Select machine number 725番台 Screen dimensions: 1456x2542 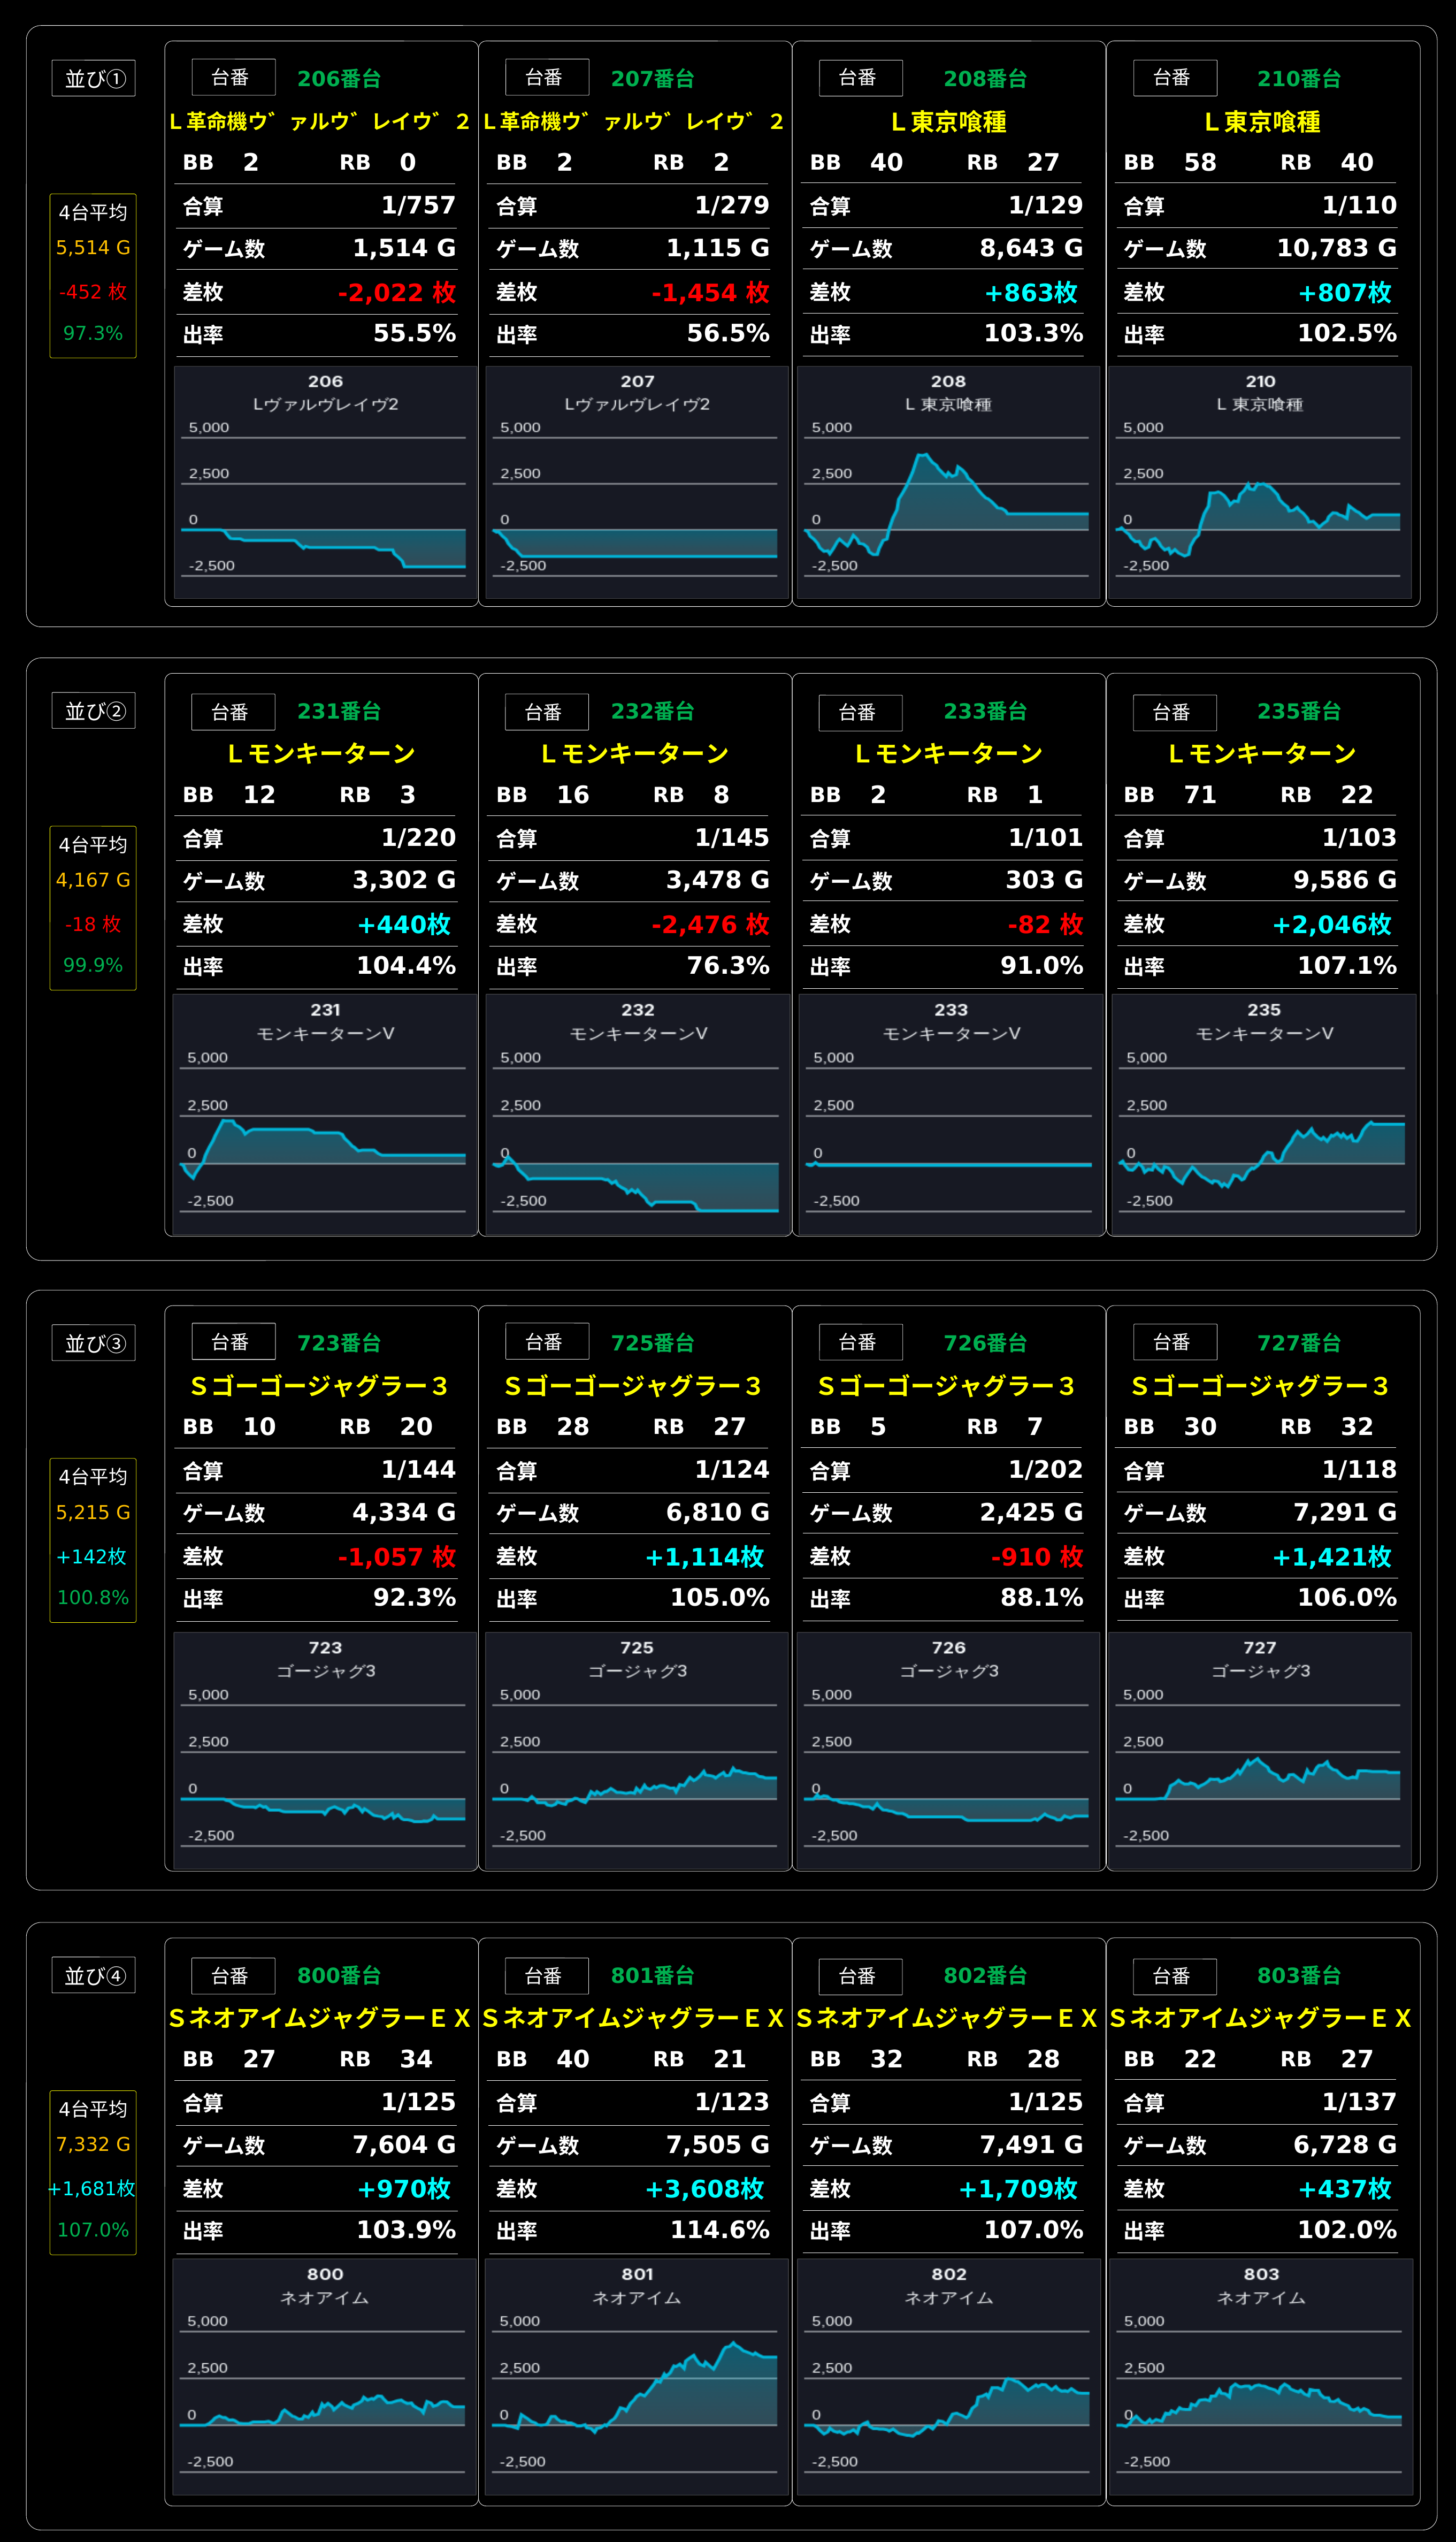click(653, 1343)
